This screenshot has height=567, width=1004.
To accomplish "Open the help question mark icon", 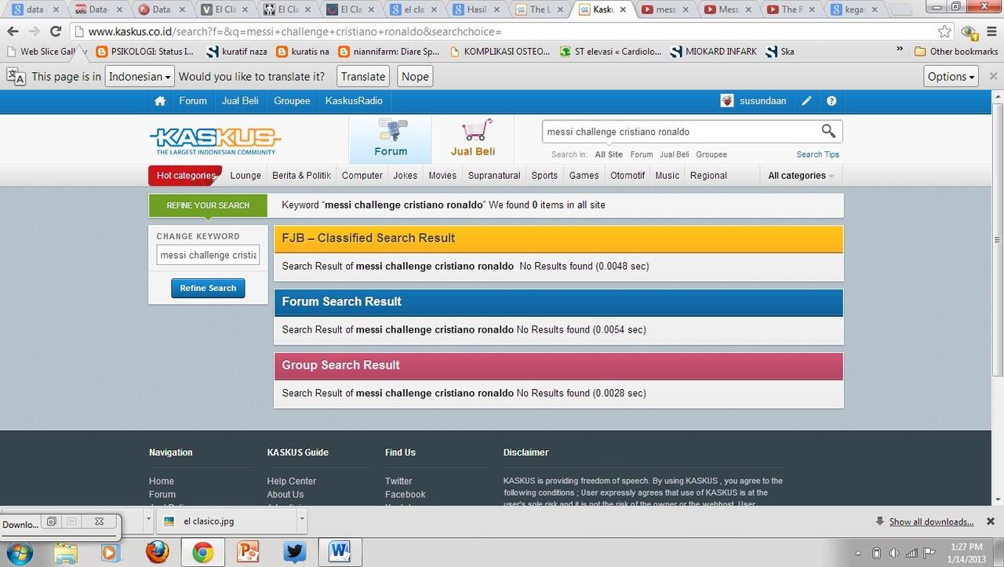I will point(831,101).
